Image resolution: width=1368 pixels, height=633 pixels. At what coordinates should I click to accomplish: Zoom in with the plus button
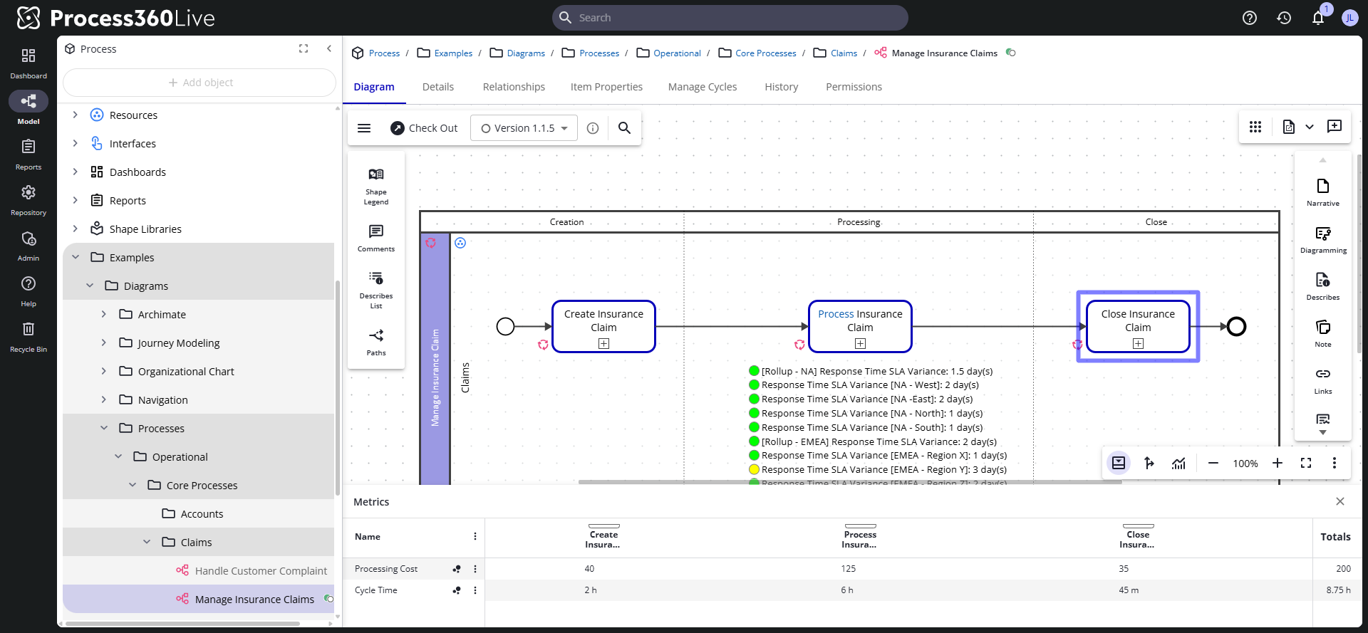point(1278,463)
